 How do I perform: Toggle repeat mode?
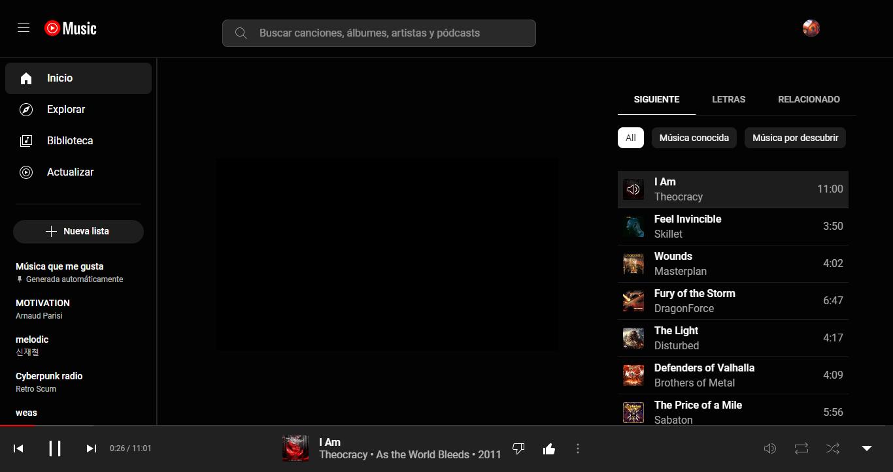pos(801,448)
